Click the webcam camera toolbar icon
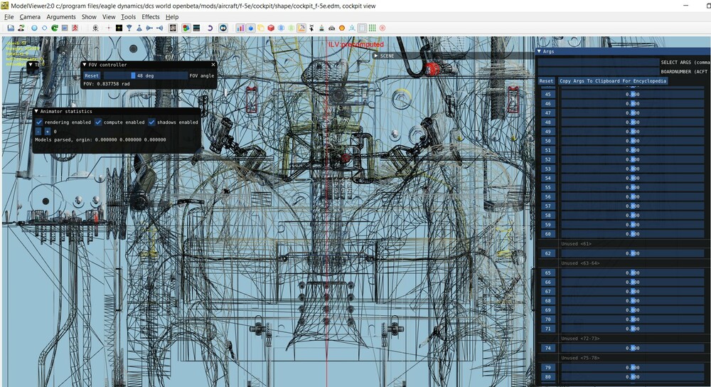The image size is (711, 387). tap(95, 28)
